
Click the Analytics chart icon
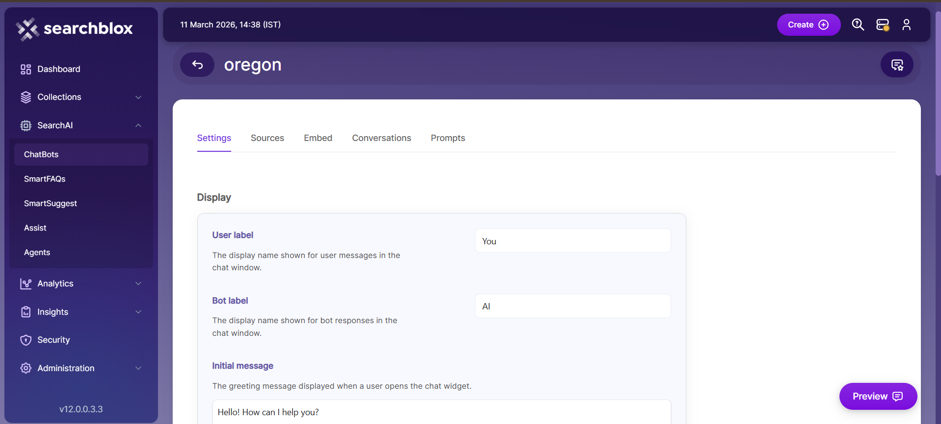click(26, 283)
